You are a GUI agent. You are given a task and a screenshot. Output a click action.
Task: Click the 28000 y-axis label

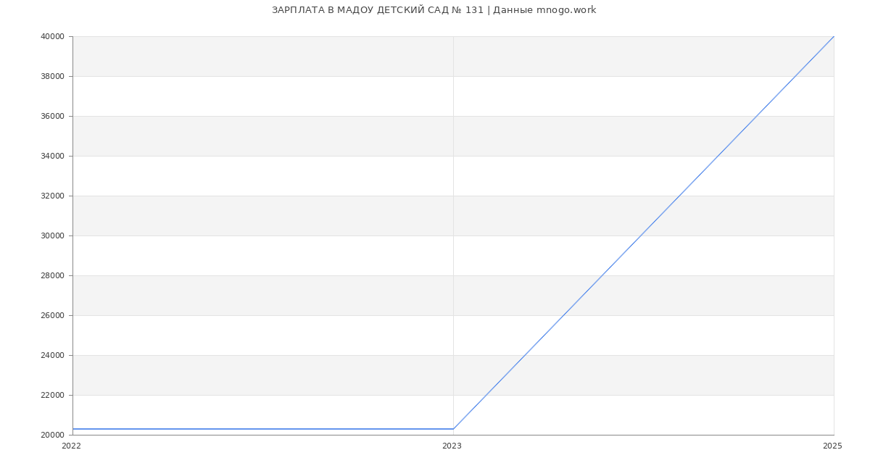pyautogui.click(x=52, y=275)
